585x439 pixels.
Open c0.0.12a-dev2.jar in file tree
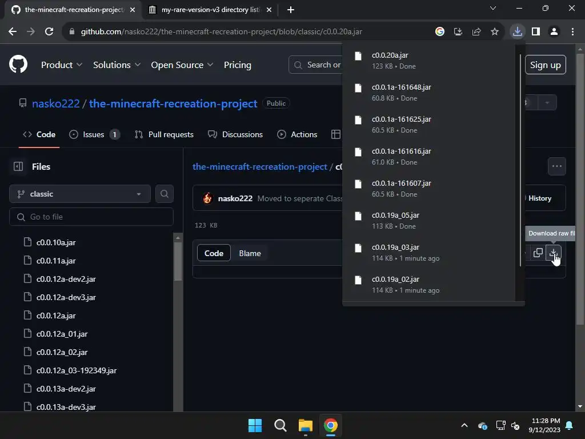coord(66,279)
